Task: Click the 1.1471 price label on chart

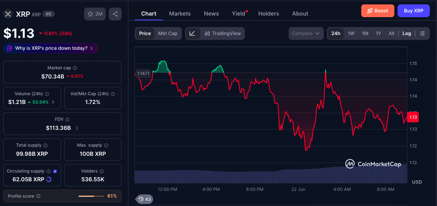Action: 143,73
